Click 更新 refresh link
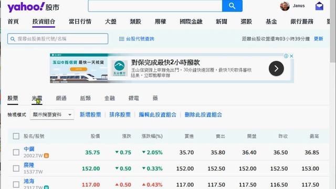 (319, 39)
